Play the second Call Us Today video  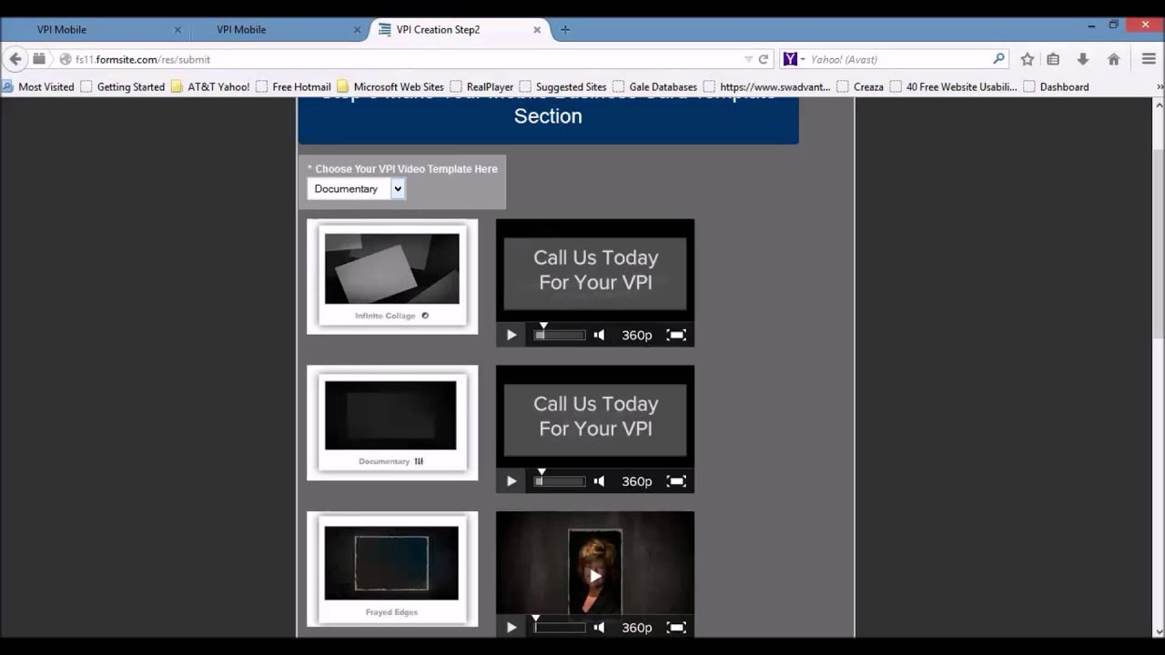[511, 481]
